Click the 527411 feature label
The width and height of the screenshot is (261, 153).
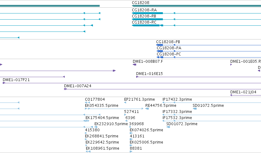pos(132,112)
